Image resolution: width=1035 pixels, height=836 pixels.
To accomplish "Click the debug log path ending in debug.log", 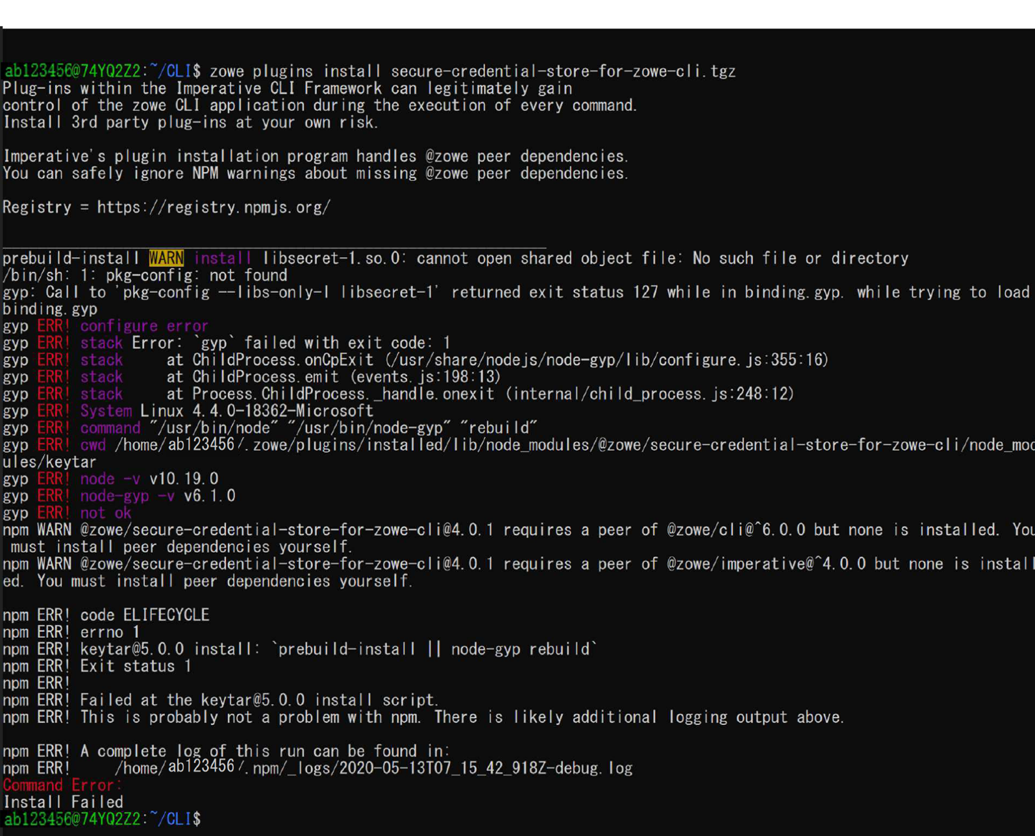I will [x=373, y=768].
